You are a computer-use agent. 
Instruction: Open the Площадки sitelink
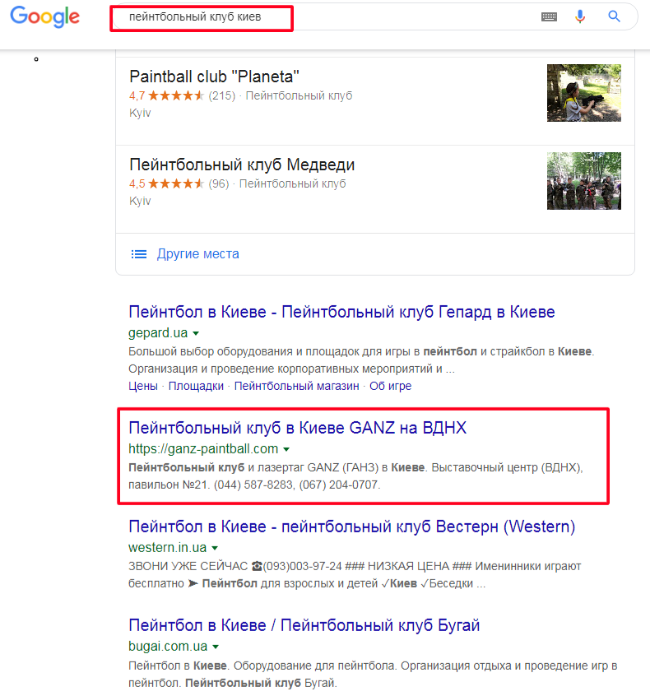pyautogui.click(x=196, y=386)
